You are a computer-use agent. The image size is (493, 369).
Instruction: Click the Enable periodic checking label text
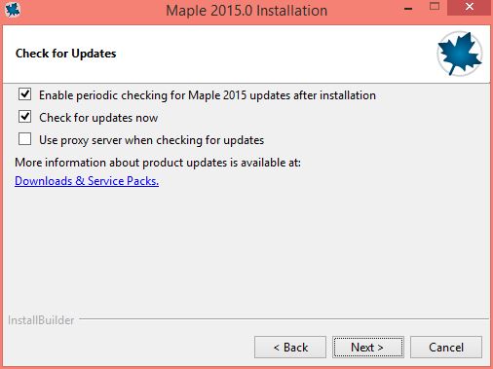pyautogui.click(x=208, y=95)
